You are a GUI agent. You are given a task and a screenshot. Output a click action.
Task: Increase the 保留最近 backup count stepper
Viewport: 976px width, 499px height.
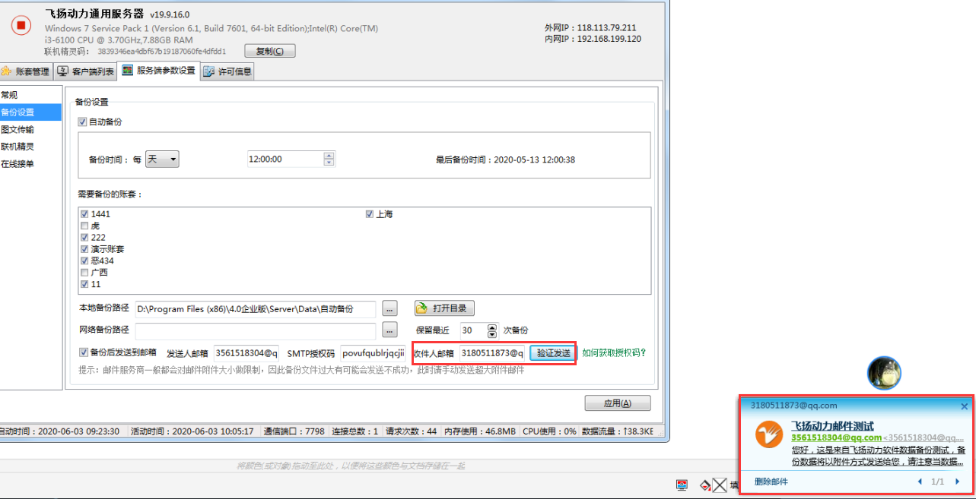(492, 327)
